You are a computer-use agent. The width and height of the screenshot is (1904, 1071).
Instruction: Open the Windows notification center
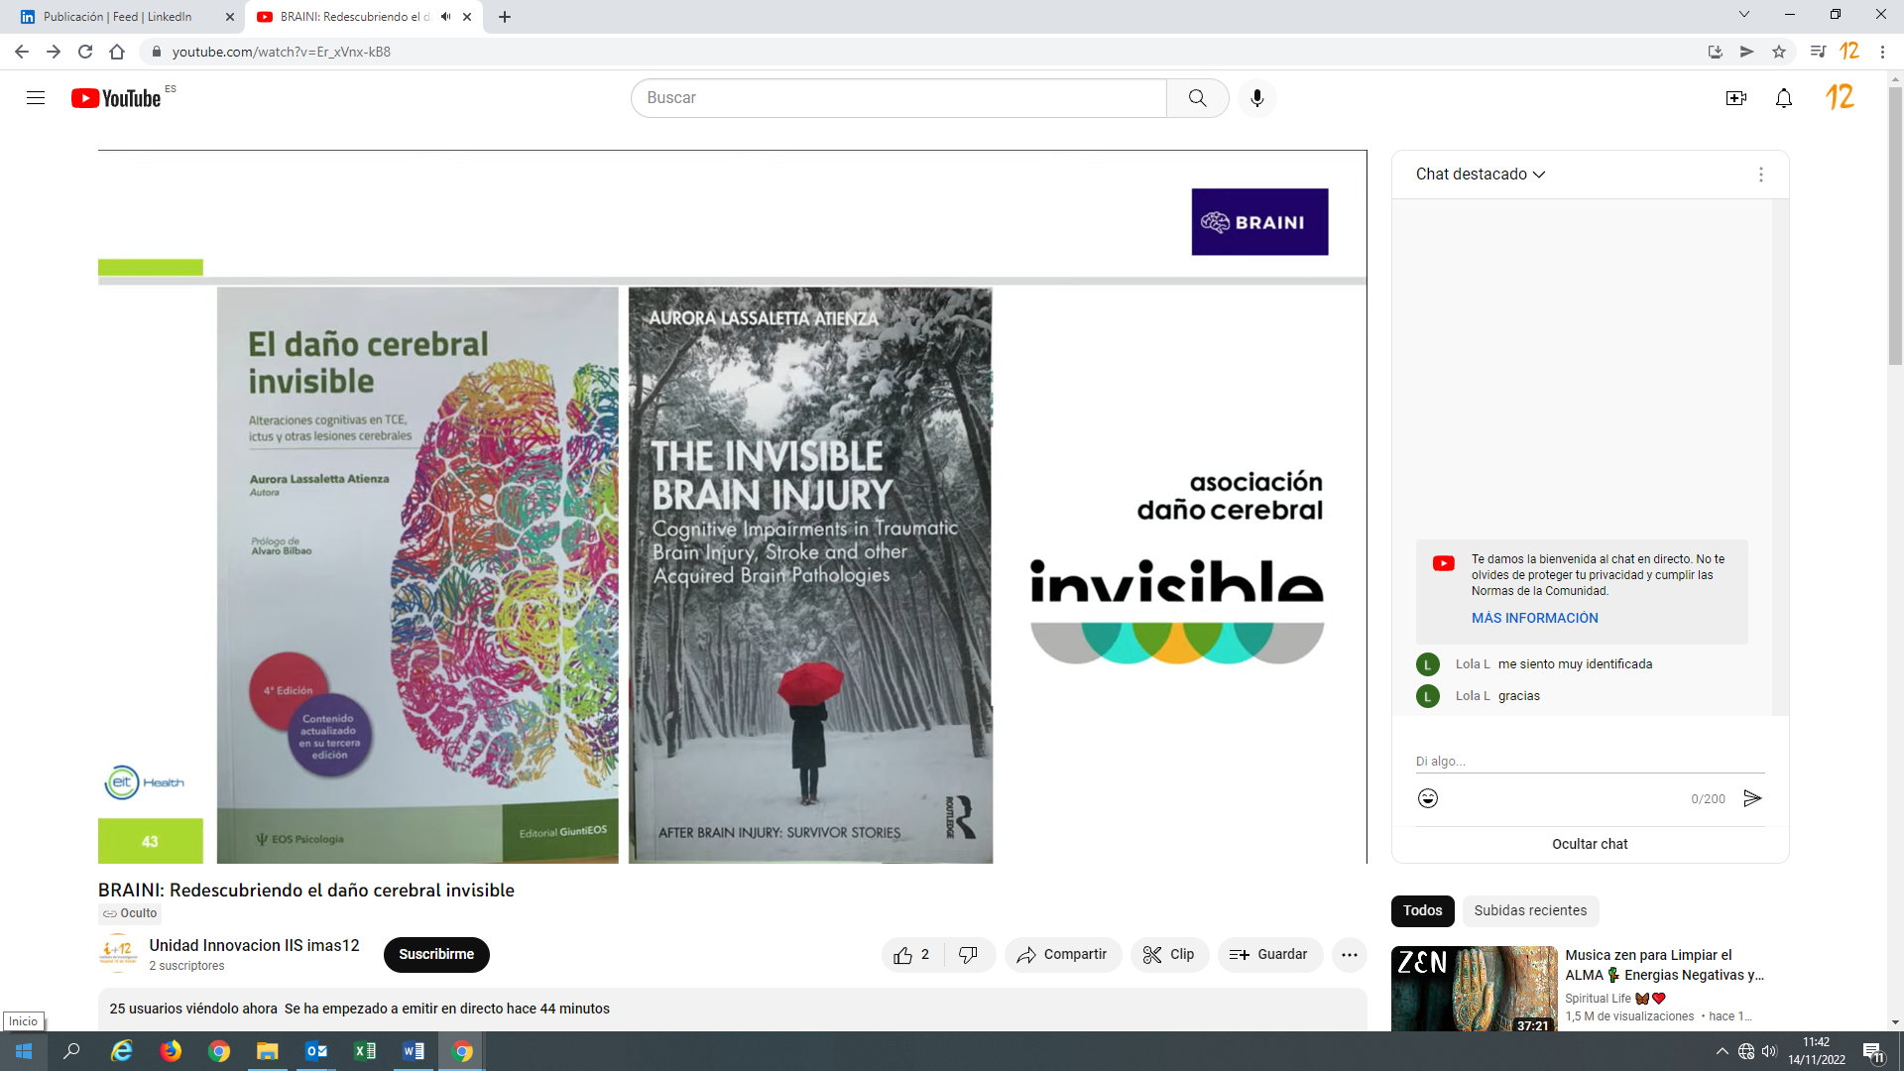(x=1873, y=1052)
